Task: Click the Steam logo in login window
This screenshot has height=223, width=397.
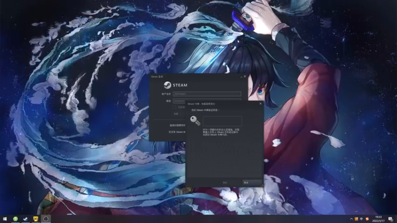Action: [175, 85]
